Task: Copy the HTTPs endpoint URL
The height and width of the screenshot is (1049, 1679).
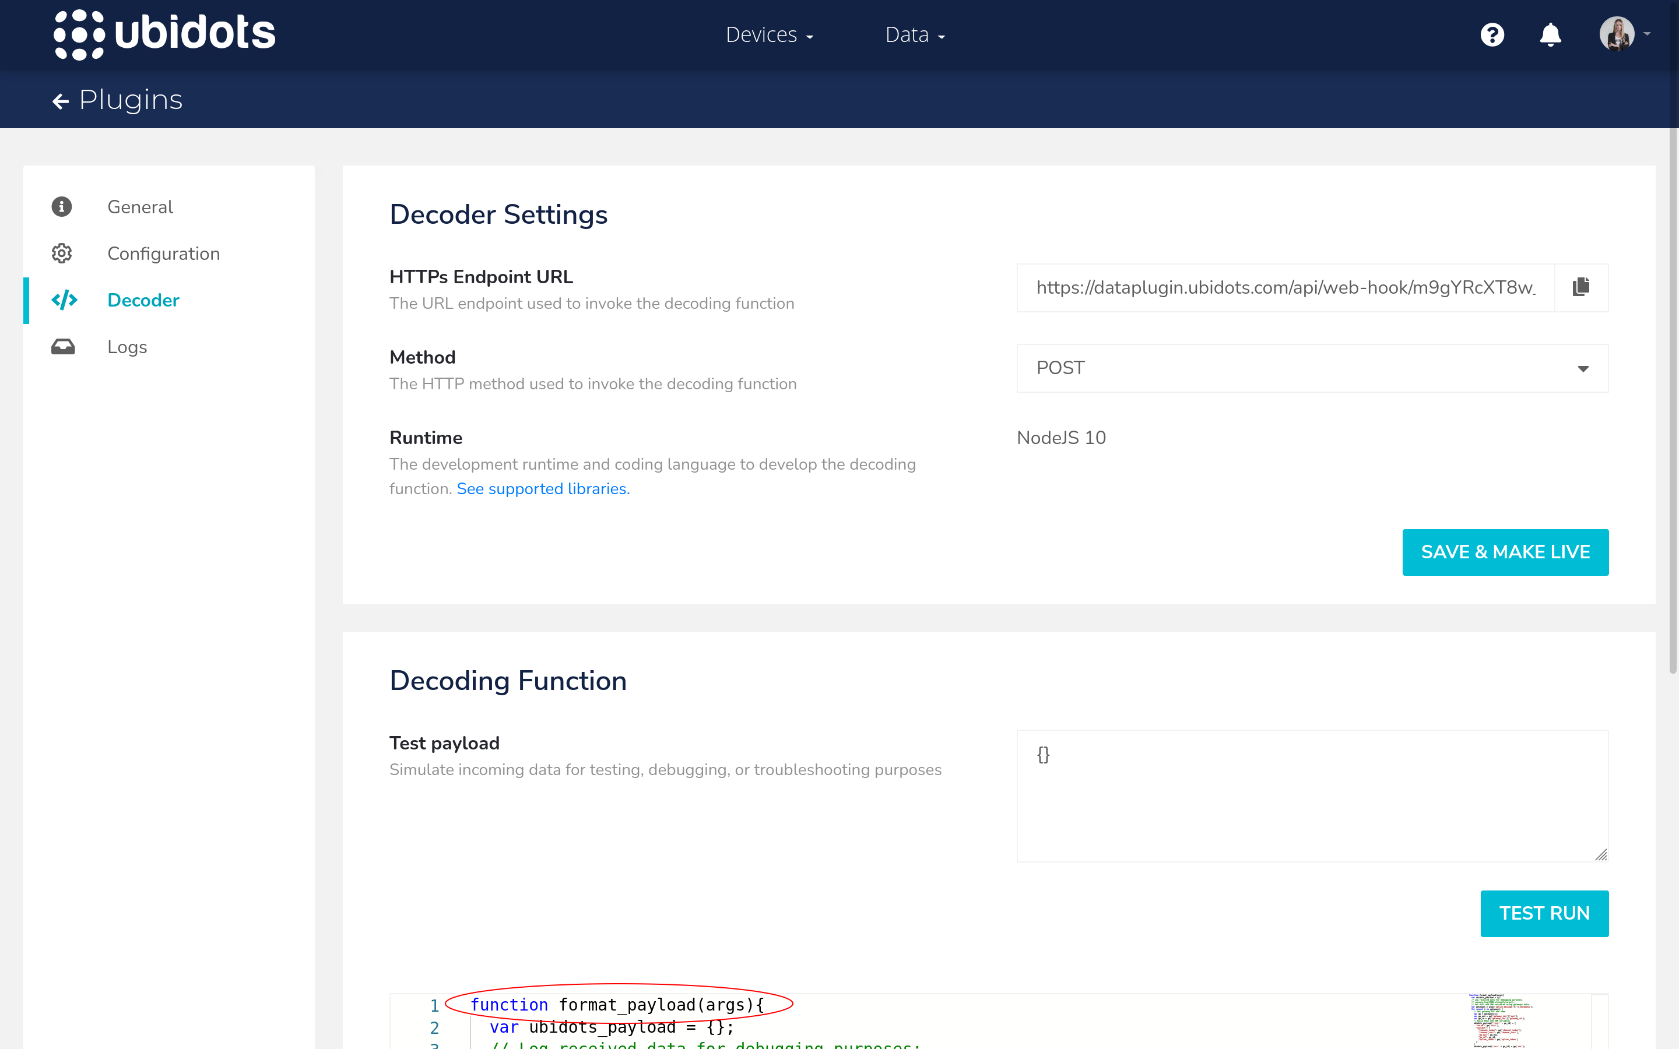Action: (1582, 287)
